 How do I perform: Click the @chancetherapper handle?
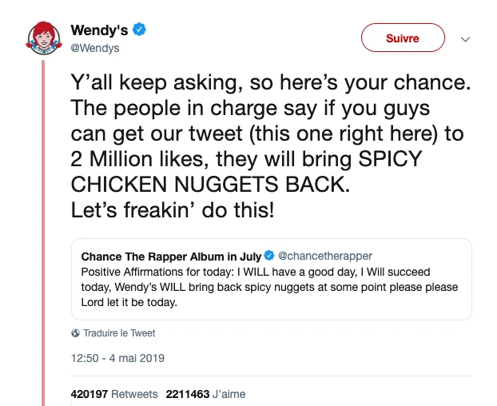324,257
